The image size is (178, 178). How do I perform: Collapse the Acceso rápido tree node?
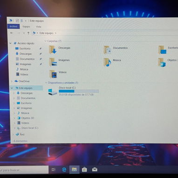pyautogui.click(x=10, y=43)
